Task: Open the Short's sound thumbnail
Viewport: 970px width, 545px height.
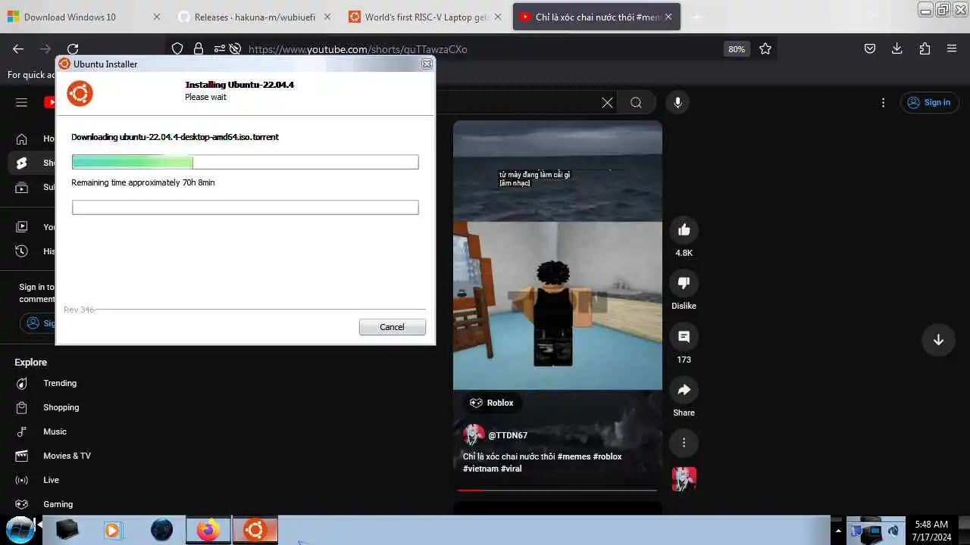Action: pyautogui.click(x=684, y=479)
